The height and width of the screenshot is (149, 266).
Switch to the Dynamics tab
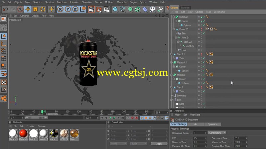pyautogui.click(x=212, y=124)
